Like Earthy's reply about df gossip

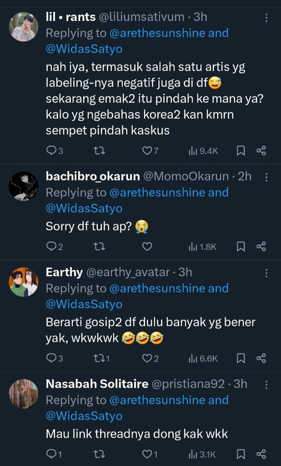(x=146, y=358)
